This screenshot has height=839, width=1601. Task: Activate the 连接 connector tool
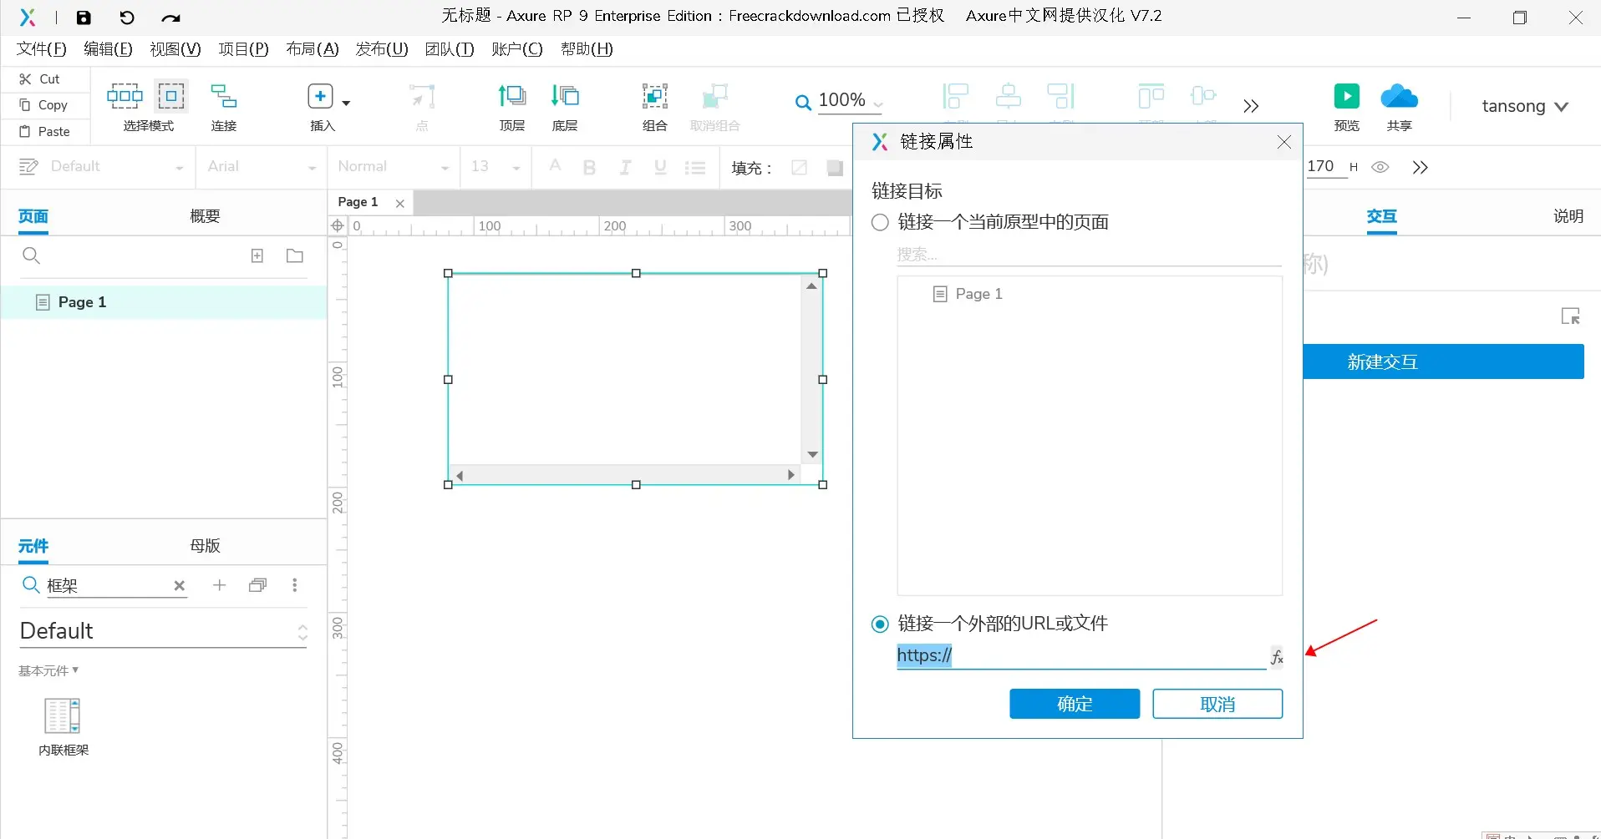pyautogui.click(x=224, y=107)
